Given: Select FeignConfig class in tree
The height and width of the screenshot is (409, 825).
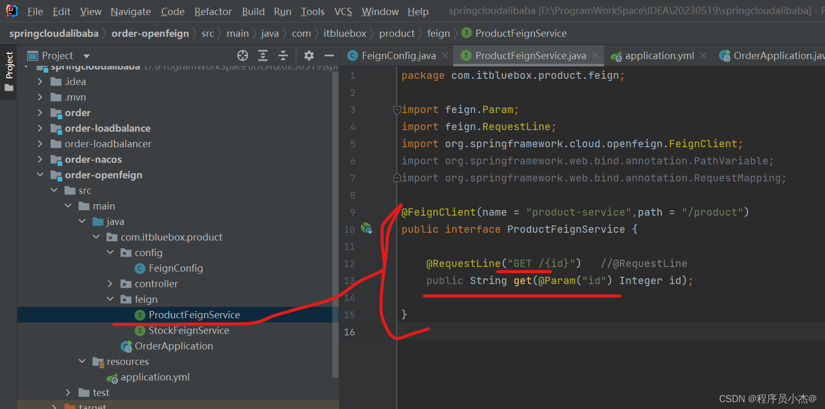Looking at the screenshot, I should pos(175,268).
